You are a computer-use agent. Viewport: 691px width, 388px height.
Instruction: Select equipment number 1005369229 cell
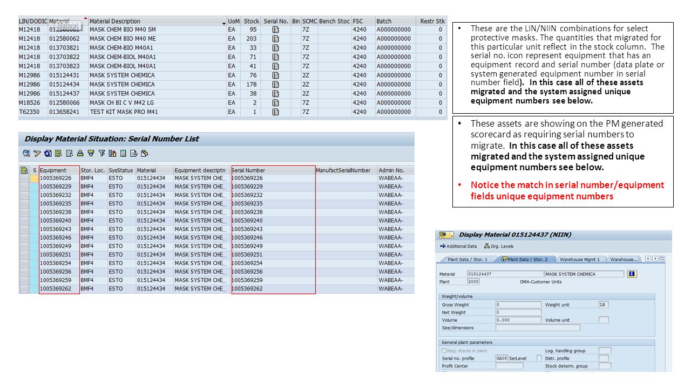coord(59,186)
